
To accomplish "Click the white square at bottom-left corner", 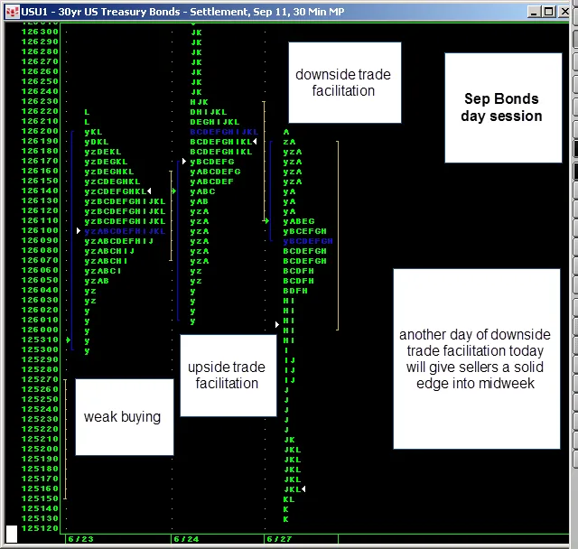I will tap(12, 532).
